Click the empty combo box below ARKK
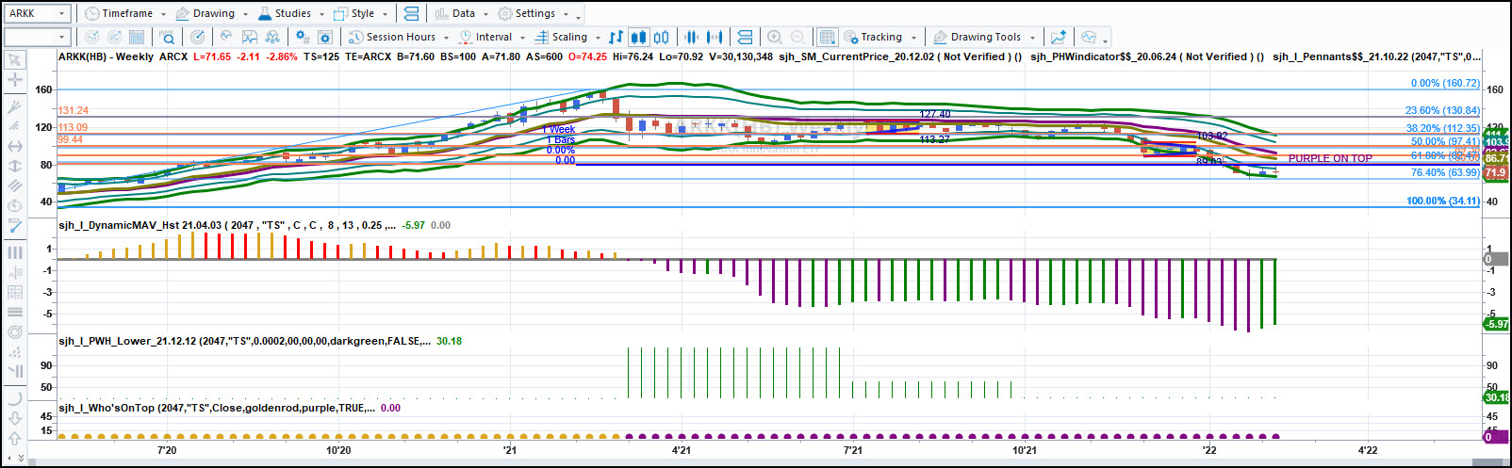Image resolution: width=1512 pixels, height=468 pixels. 37,37
